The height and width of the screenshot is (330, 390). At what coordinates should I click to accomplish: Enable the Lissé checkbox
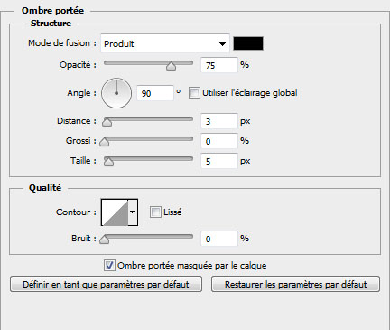(155, 212)
